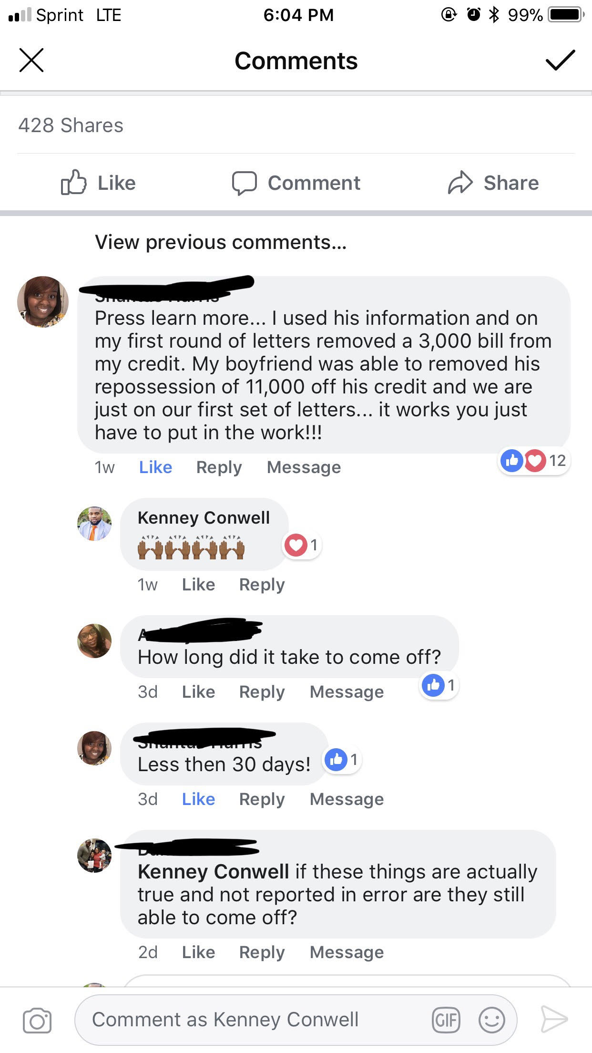Open the camera icon to attach a photo
The image size is (592, 1053).
pos(37,1021)
